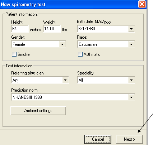153x145 pixels.
Task: Enable the Smoker checkbox
Action: click(x=14, y=54)
